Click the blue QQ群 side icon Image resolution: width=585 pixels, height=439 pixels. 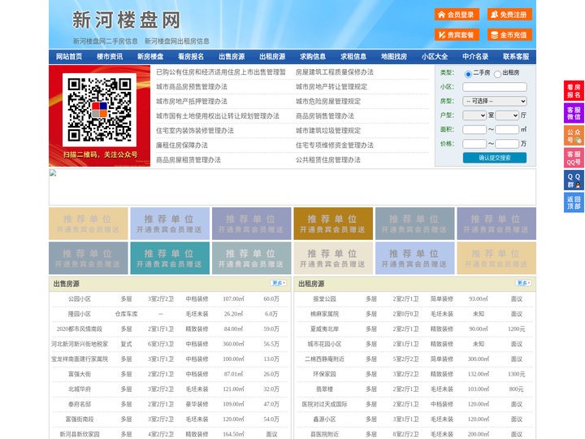[574, 180]
